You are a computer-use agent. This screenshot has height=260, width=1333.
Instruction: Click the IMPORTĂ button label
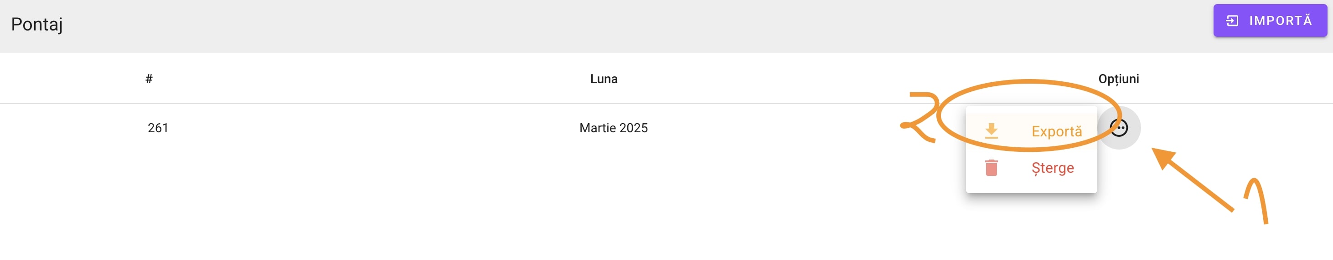coord(1281,20)
